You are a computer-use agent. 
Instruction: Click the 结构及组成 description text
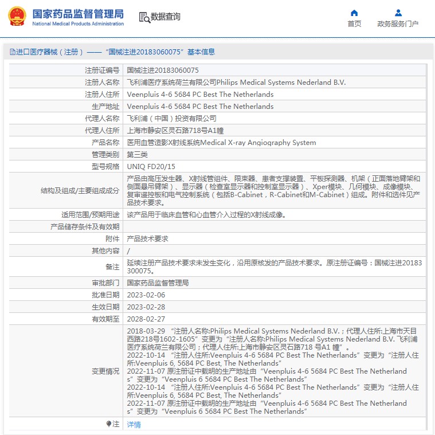click(x=273, y=191)
